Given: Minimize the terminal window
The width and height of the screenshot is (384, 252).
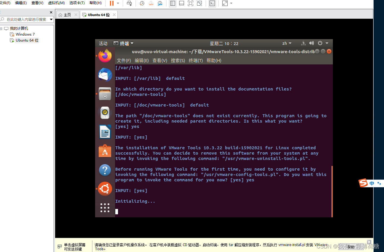Looking at the screenshot, I should (x=317, y=51).
